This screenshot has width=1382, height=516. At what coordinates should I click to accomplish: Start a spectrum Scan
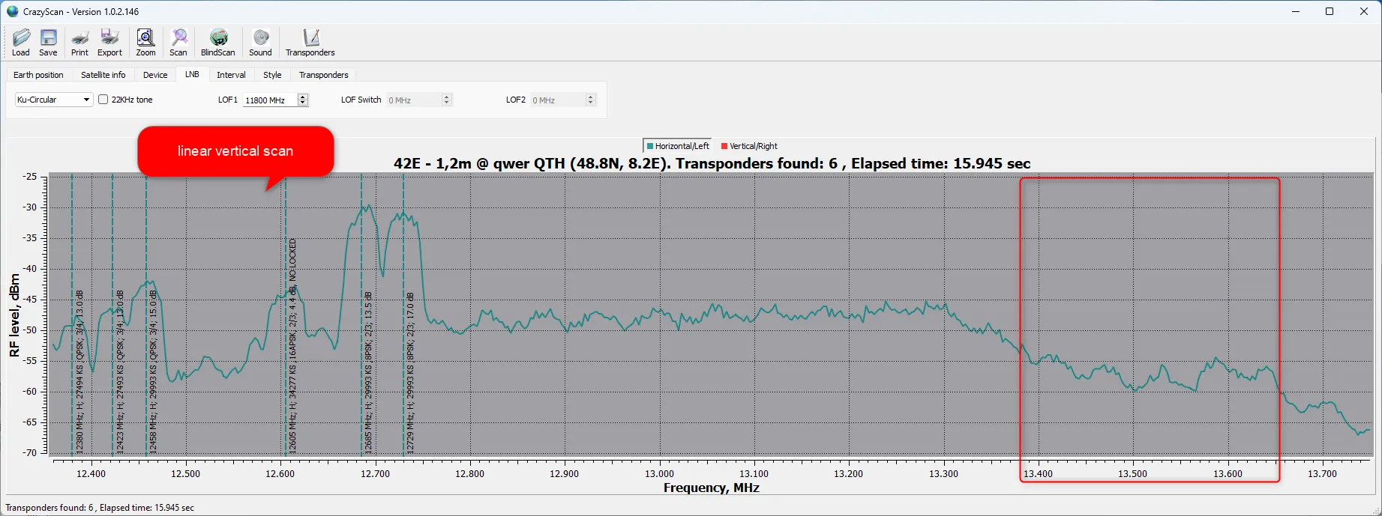(x=178, y=43)
